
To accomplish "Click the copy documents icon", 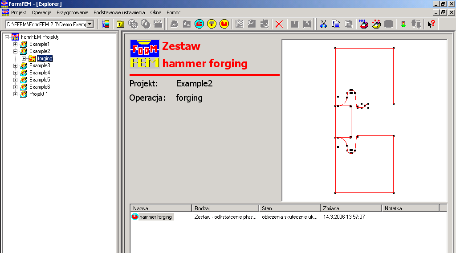I will pyautogui.click(x=336, y=24).
